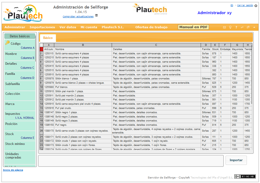Click the power icon beside Cerrar sesión
Image resolution: width=260 pixels, height=183 pixels.
(x=256, y=6)
